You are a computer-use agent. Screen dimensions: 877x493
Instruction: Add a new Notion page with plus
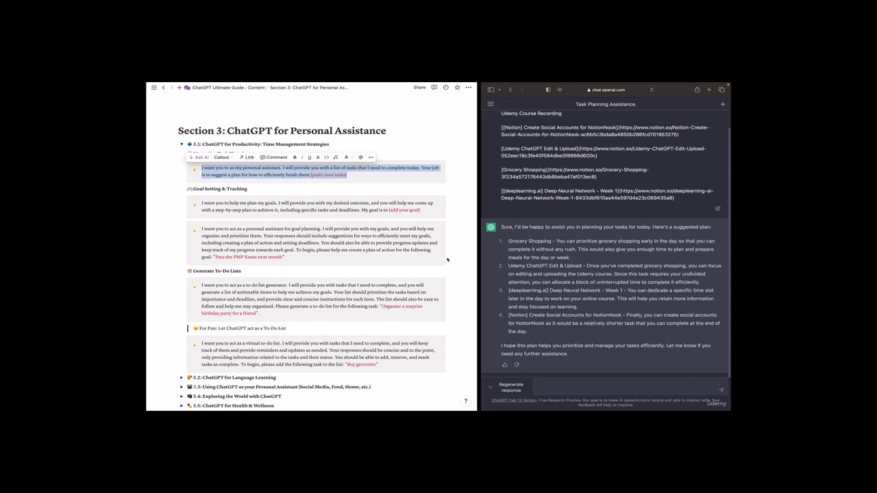tap(179, 88)
